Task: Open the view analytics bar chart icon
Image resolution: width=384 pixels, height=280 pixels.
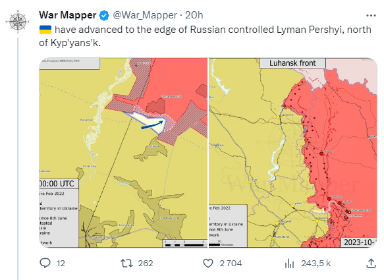Action: 289,264
